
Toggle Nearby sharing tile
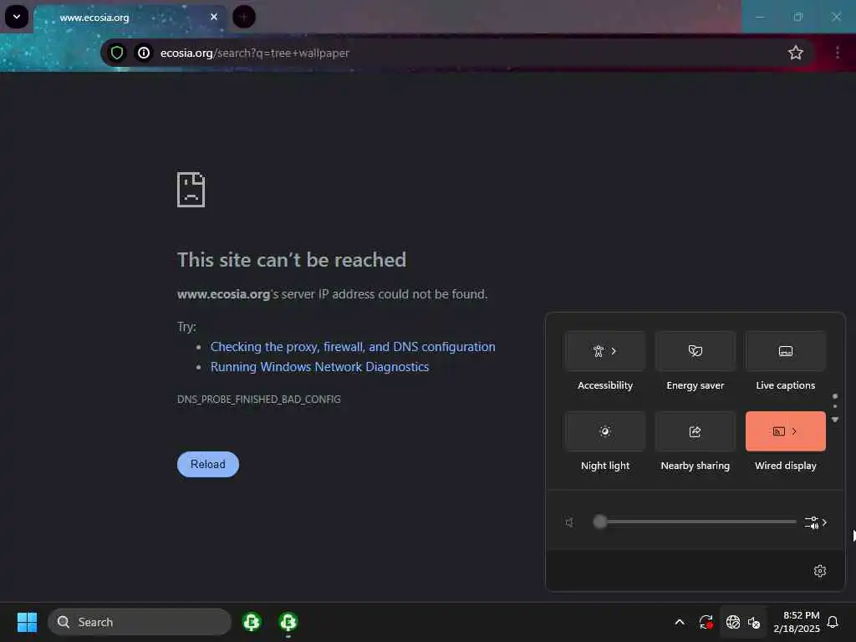[695, 431]
